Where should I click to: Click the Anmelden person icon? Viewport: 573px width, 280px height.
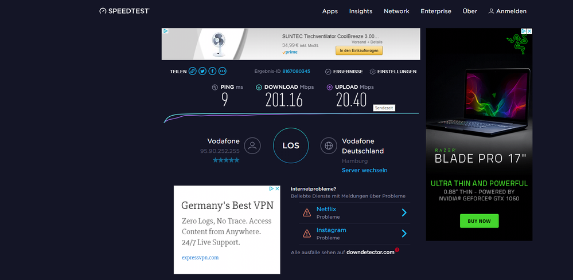491,11
